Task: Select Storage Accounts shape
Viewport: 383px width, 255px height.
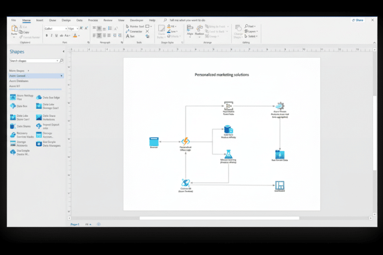Action: (19, 144)
